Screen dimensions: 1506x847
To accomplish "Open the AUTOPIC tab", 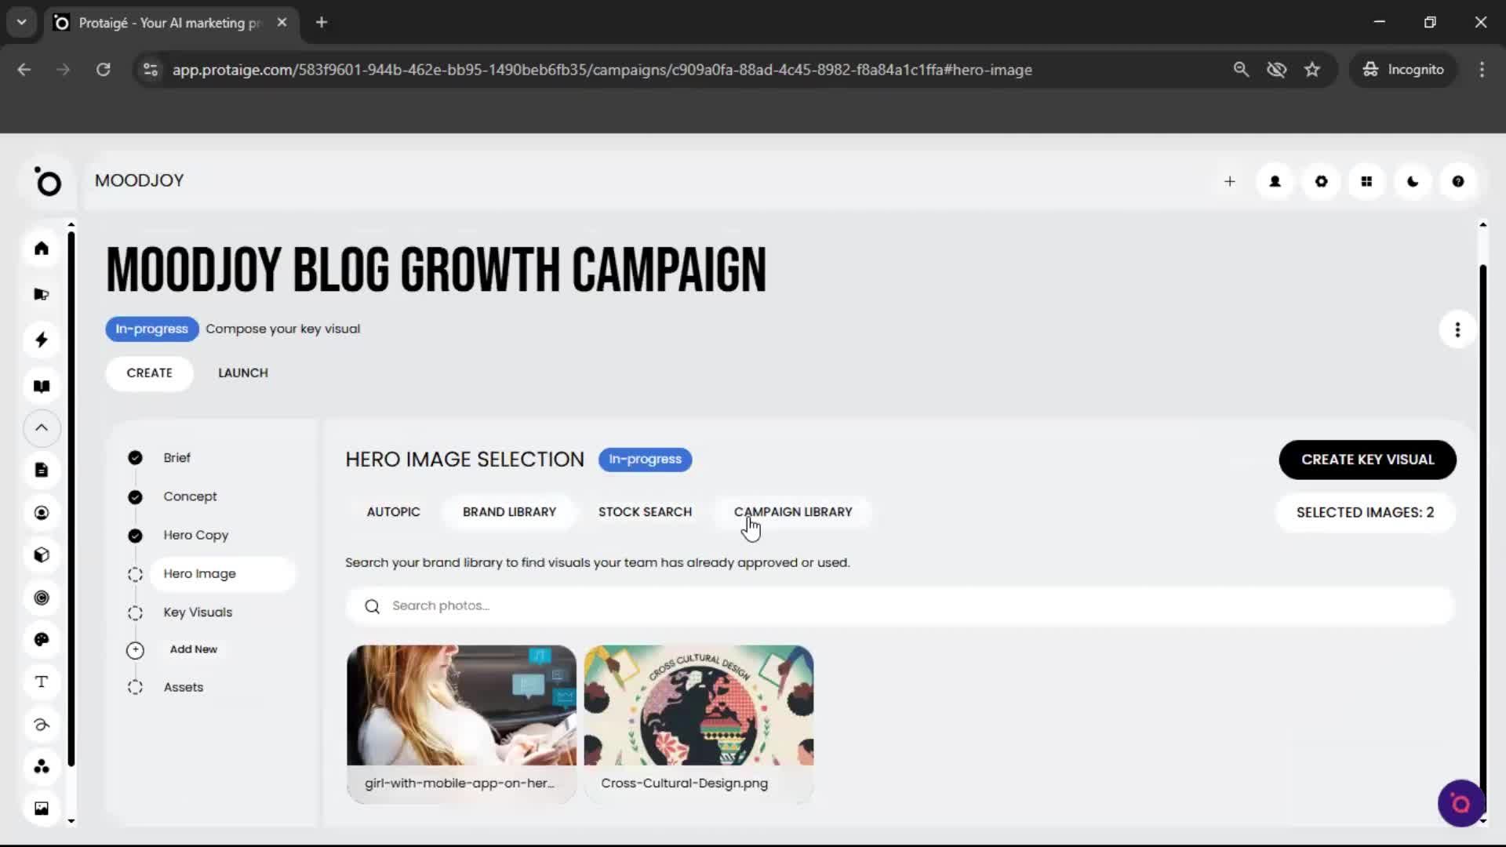I will pos(393,511).
